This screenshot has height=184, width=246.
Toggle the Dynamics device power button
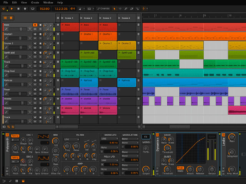click(157, 135)
